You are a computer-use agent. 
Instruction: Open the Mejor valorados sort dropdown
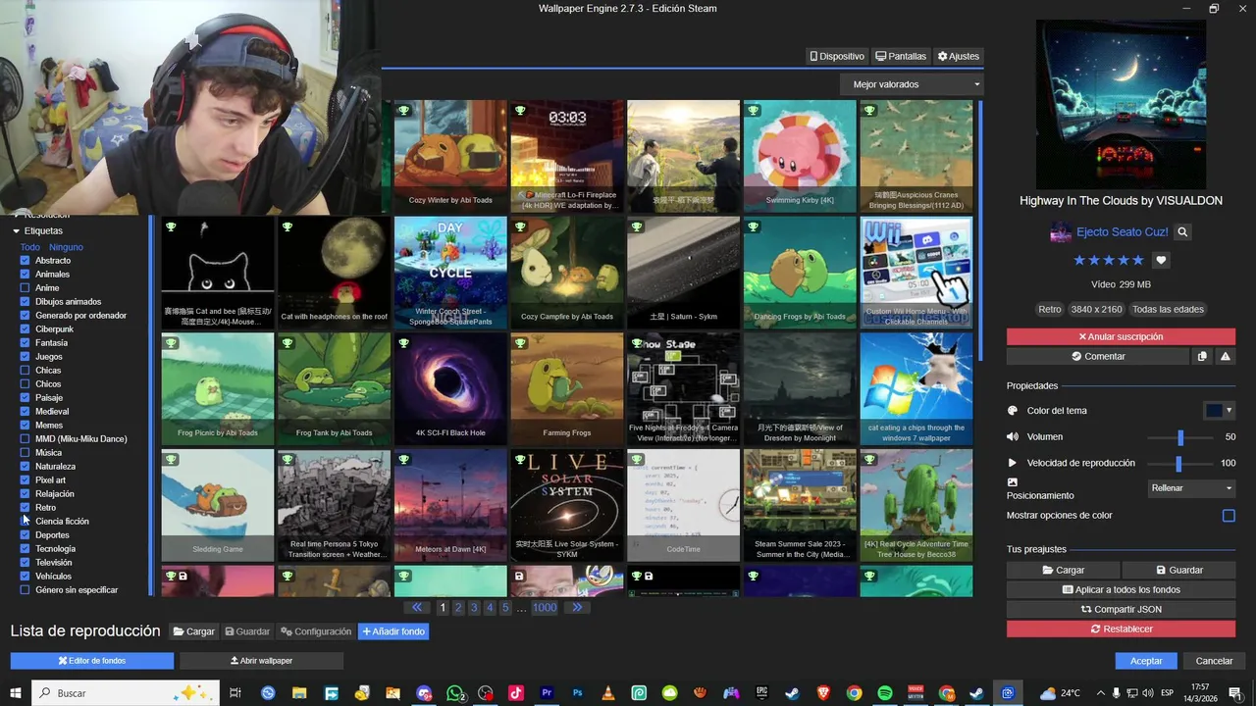(912, 84)
